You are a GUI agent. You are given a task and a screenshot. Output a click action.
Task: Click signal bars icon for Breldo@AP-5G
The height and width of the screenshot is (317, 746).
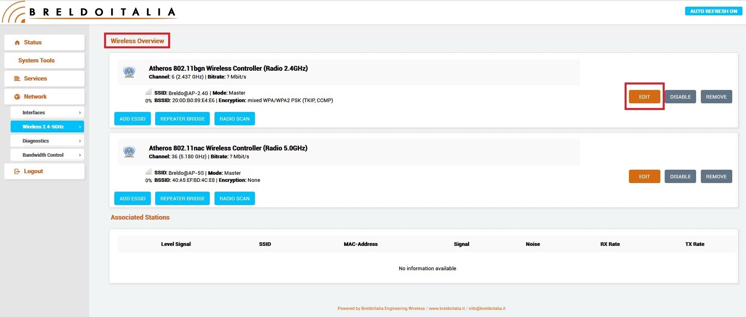(x=148, y=172)
